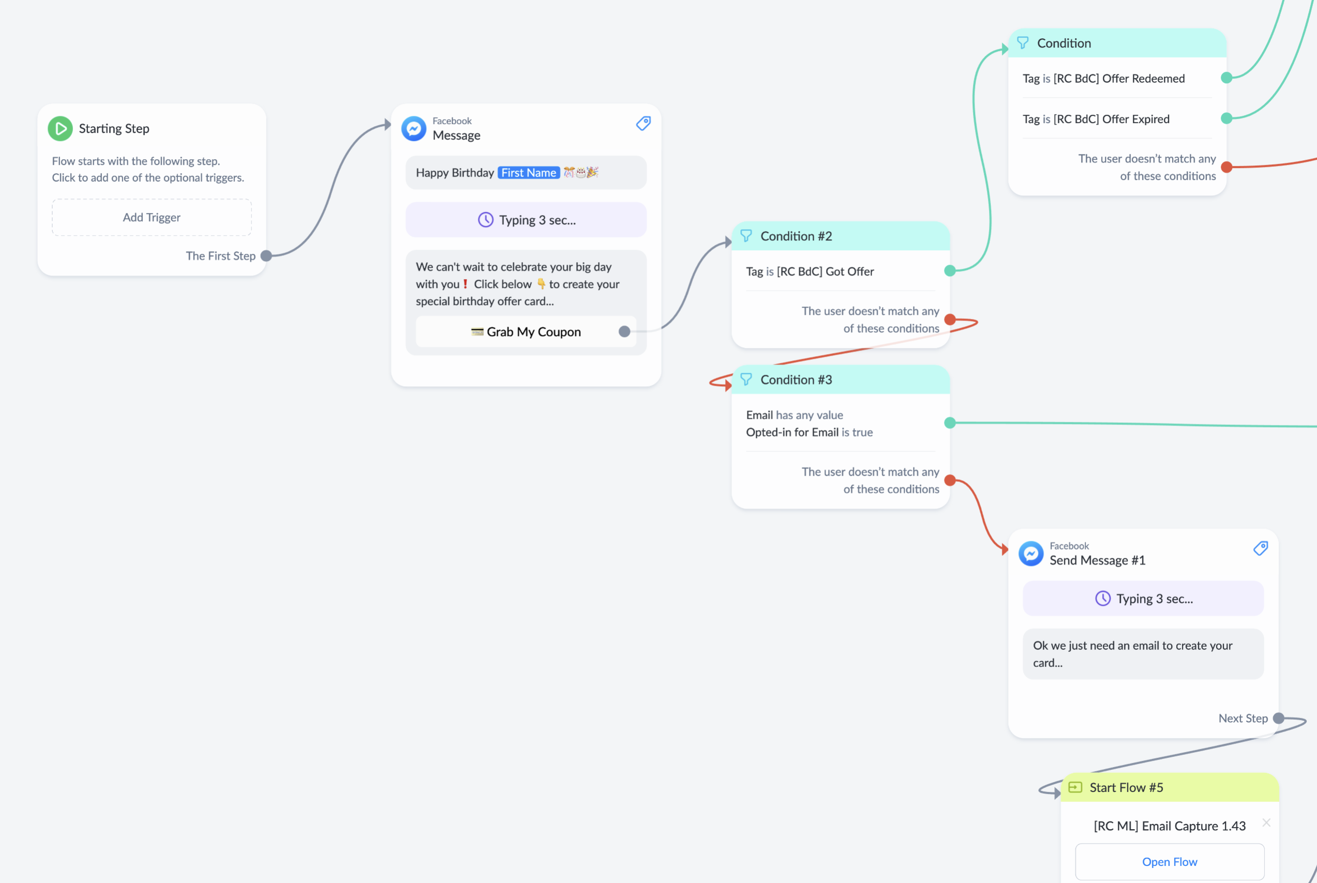Click the Got Offer green connector dot
This screenshot has height=883, width=1317.
pos(950,271)
